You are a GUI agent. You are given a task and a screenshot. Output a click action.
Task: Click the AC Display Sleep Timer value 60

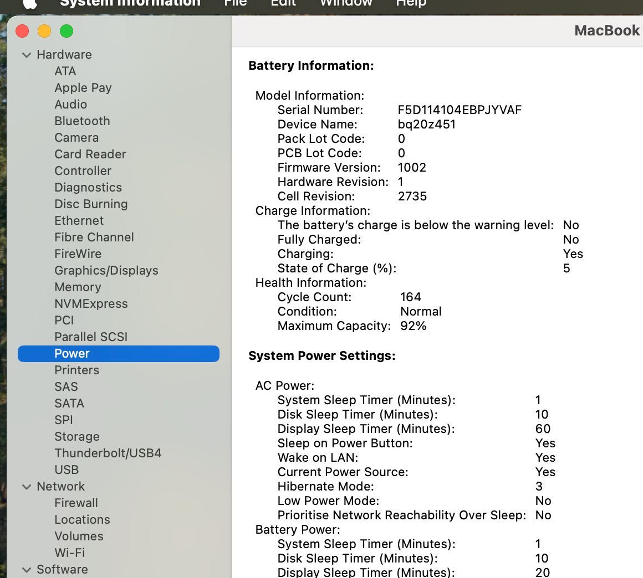(543, 429)
